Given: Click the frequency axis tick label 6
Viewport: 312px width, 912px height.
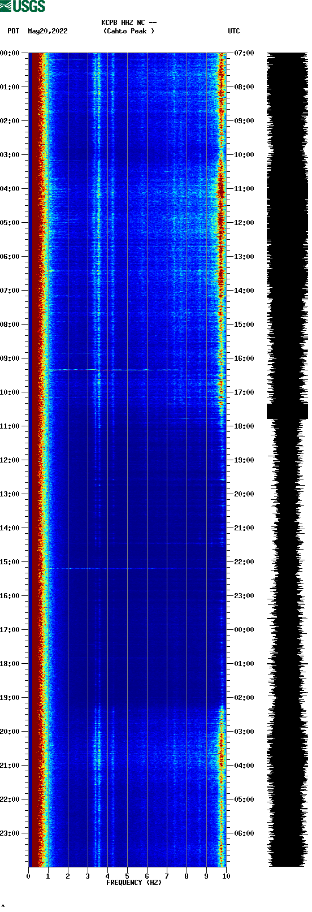Looking at the screenshot, I should 147,876.
